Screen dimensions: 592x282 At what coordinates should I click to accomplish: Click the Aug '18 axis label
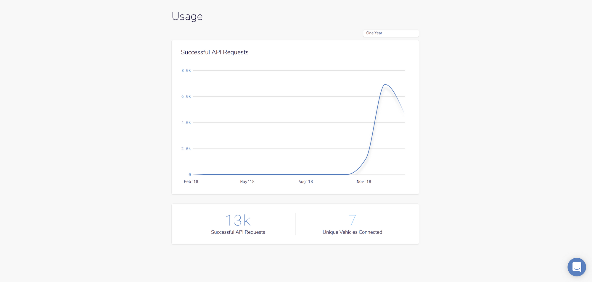(x=305, y=181)
